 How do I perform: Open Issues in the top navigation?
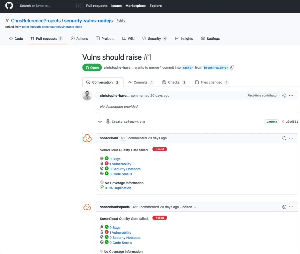(x=116, y=6)
